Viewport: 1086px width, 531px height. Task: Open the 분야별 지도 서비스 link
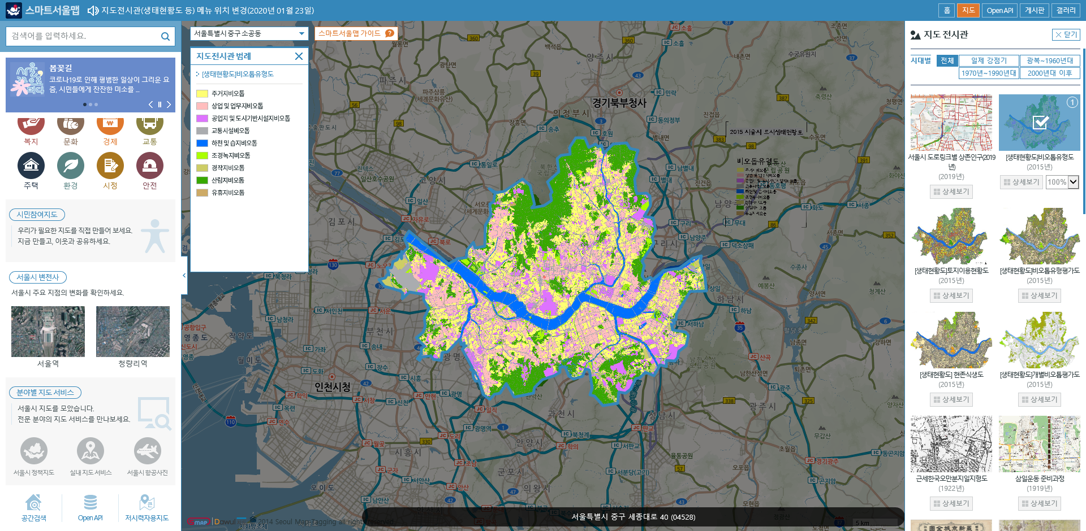[45, 393]
